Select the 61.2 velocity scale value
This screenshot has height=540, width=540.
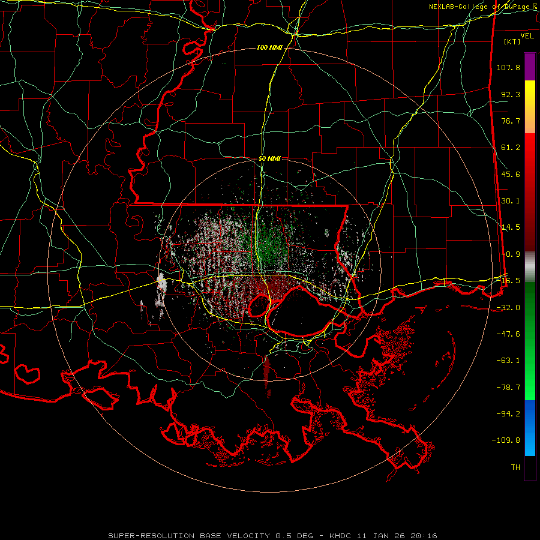coord(511,148)
